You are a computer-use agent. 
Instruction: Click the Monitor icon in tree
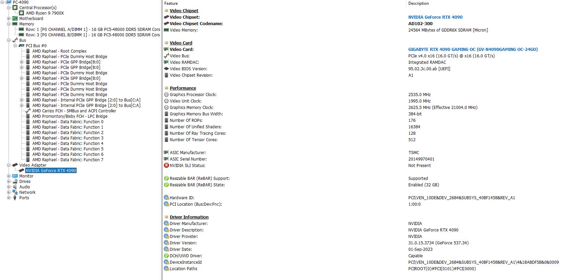(15, 176)
